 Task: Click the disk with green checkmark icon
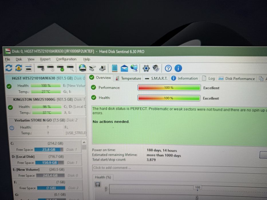coord(60,68)
